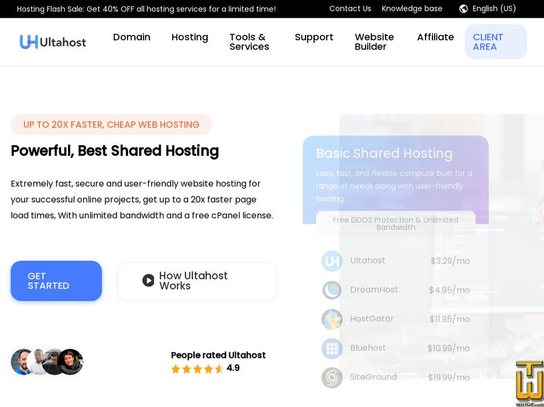Screen dimensions: 544x407
Task: Select the Support menu item
Action: click(313, 37)
